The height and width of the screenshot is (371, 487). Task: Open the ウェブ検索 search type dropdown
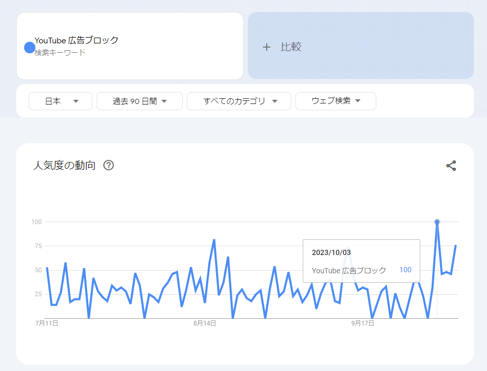coord(336,101)
